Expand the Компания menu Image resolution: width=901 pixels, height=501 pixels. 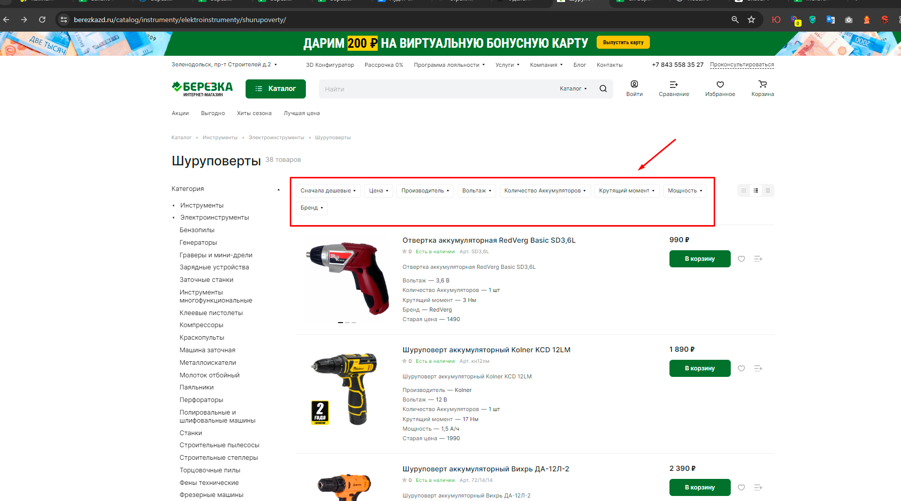coord(546,65)
